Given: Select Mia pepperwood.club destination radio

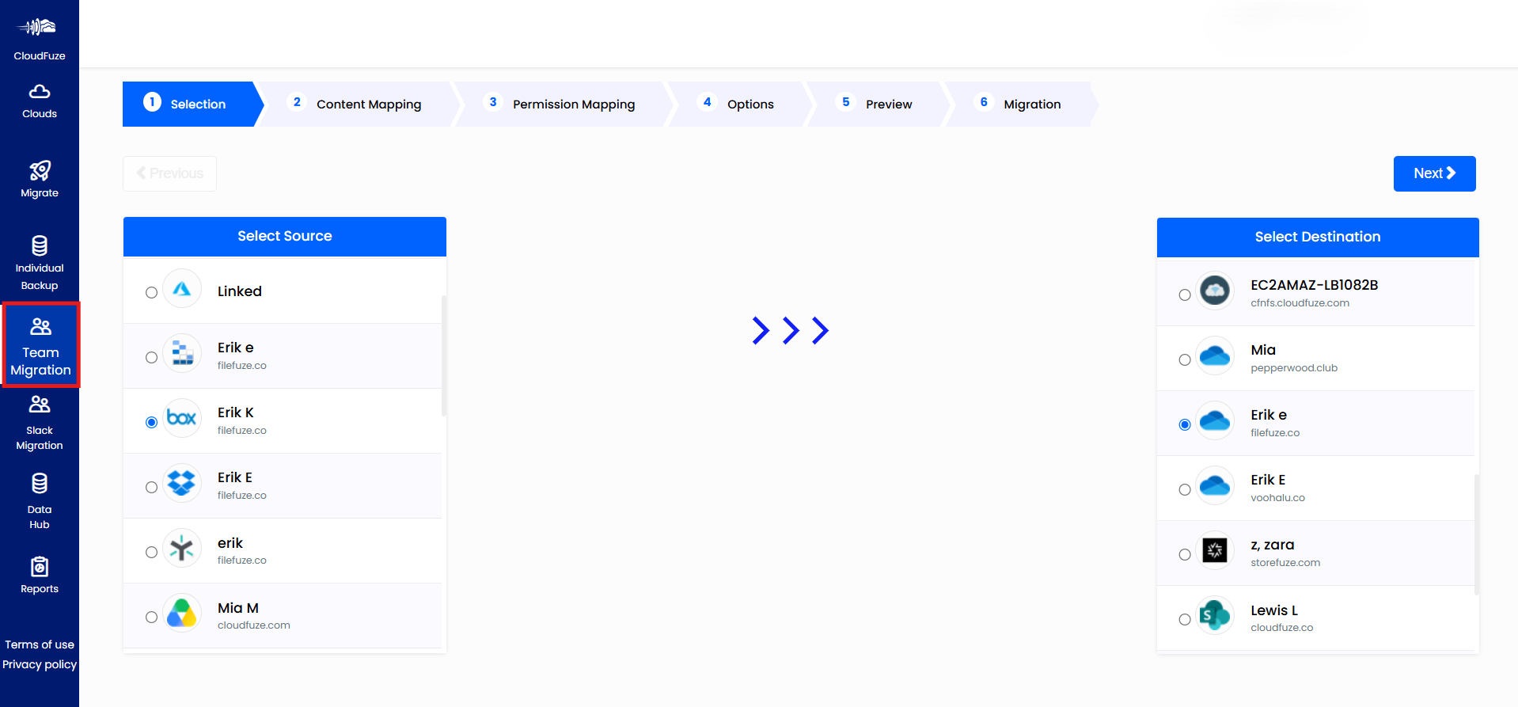Looking at the screenshot, I should pyautogui.click(x=1185, y=359).
